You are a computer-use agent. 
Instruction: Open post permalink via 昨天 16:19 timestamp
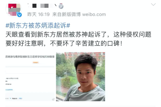(x=38, y=14)
